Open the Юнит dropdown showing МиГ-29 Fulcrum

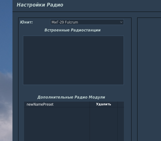pyautogui.click(x=87, y=22)
